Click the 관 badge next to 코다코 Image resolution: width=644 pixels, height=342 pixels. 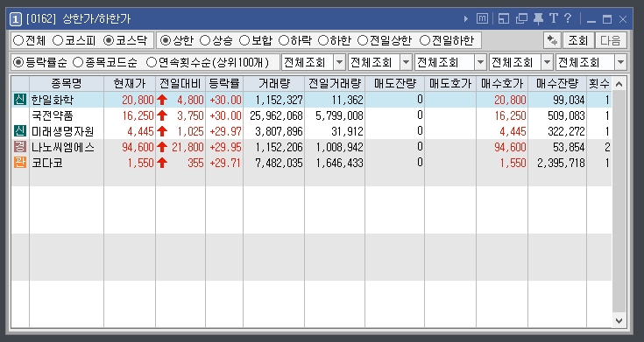click(20, 163)
